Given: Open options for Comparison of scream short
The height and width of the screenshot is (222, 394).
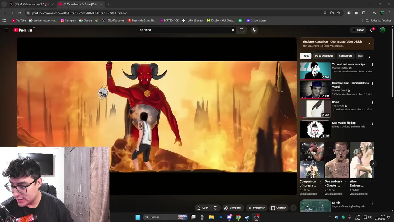Looking at the screenshot, I should click(x=320, y=183).
